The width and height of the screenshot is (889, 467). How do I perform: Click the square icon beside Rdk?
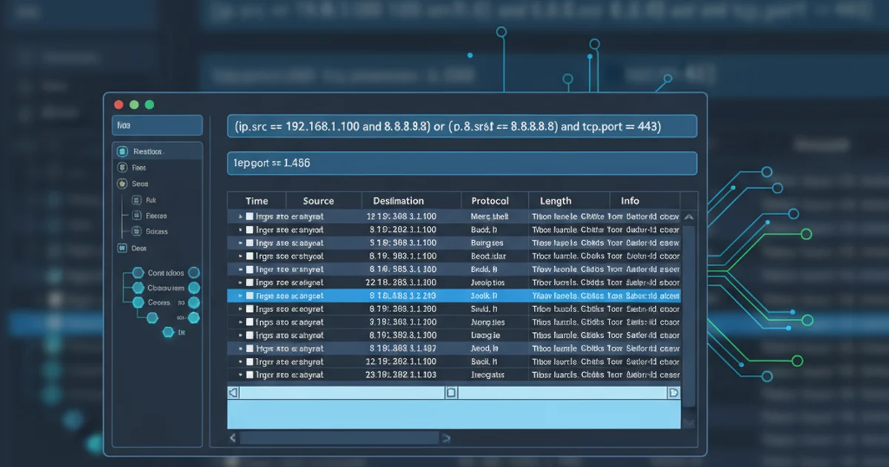(136, 200)
